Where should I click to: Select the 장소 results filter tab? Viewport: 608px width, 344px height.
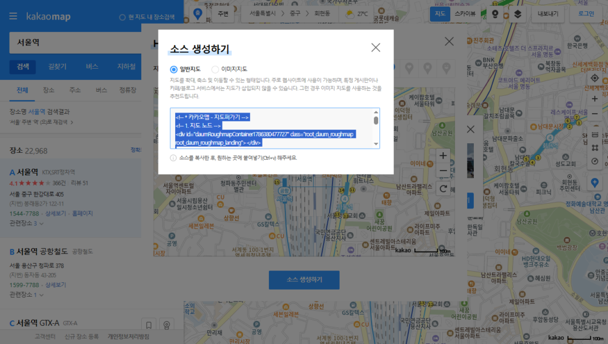coord(49,90)
